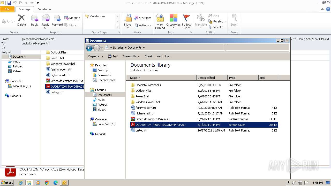Switch to the Message ribbon tab
Viewport: 331px width, 186px height.
click(25, 9)
